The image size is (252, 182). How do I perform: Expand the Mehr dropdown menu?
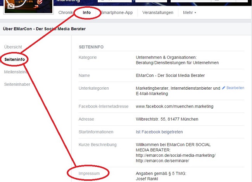189,12
